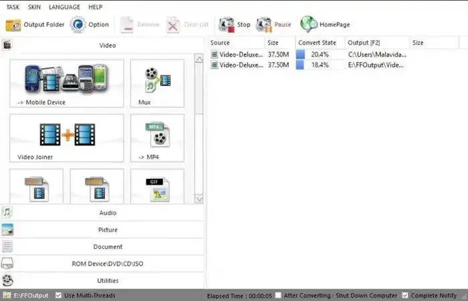Choose the MP4 conversion icon
Screen dimensions: 468x301
click(157, 137)
